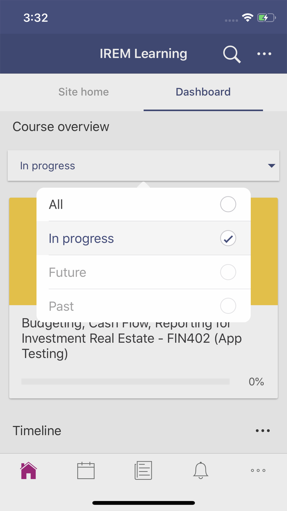Select the Past radio button
The height and width of the screenshot is (511, 287).
[x=228, y=306]
